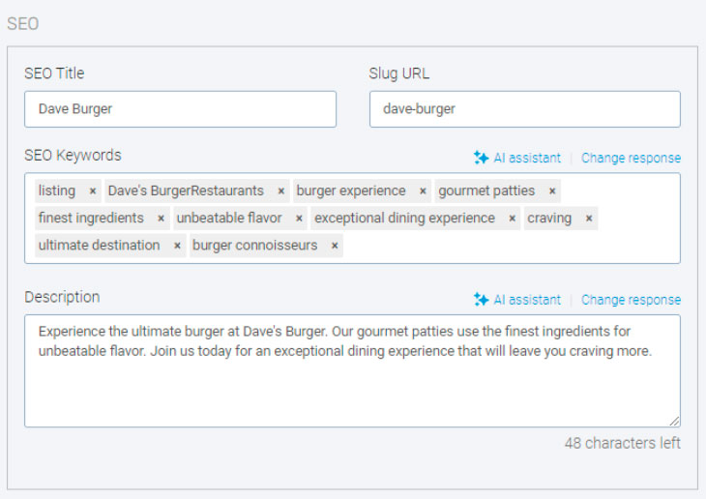Remove the 'listing' keyword tag
This screenshot has height=499, width=706.
click(x=93, y=191)
